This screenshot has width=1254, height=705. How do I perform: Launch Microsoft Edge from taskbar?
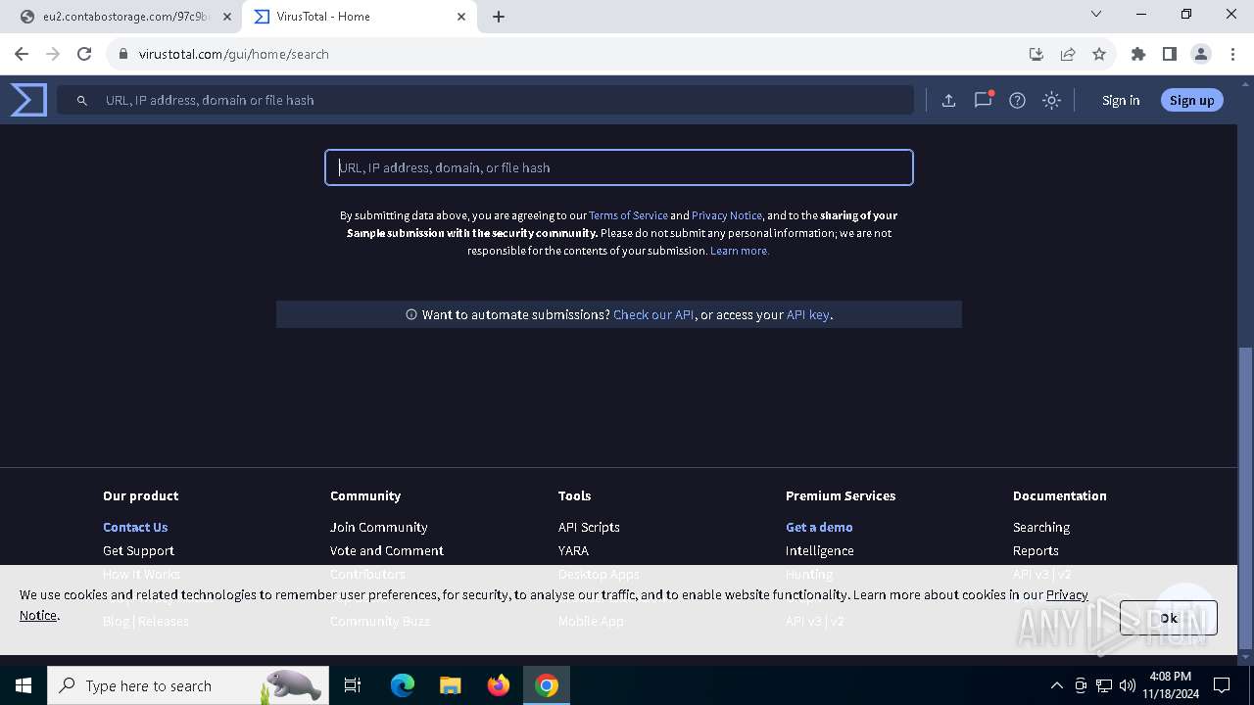(x=403, y=685)
